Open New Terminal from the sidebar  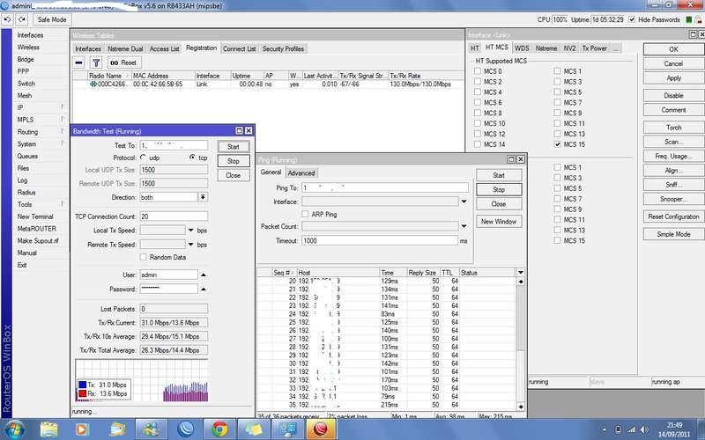35,216
